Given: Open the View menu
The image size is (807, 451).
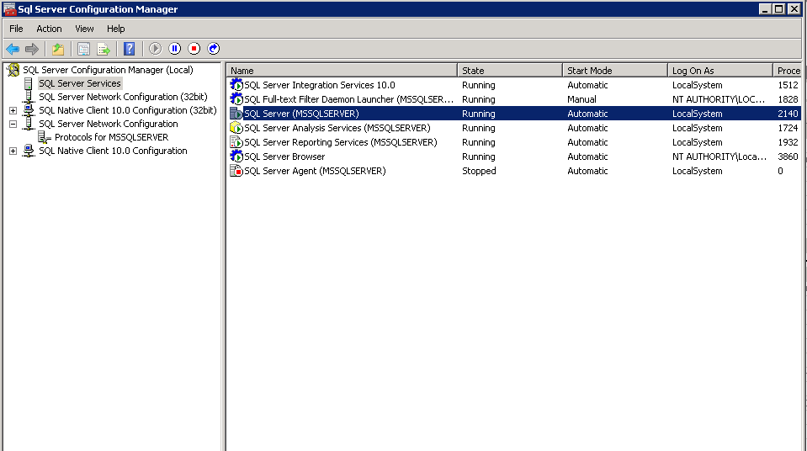Looking at the screenshot, I should [84, 29].
